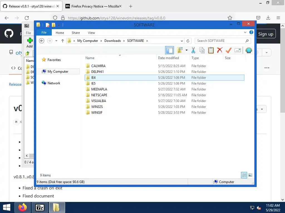Open the Firefox Pocket save icon
Screen dimensions: 285x213
pos(258,18)
